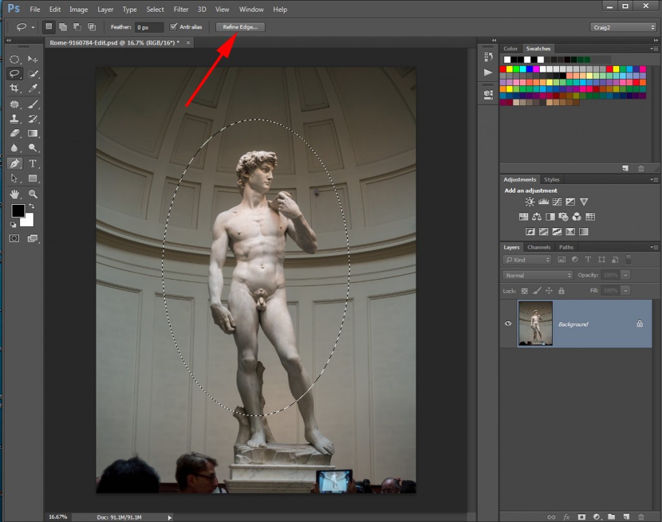Open the Craig2 workspace dropdown
The image size is (662, 522).
point(623,27)
